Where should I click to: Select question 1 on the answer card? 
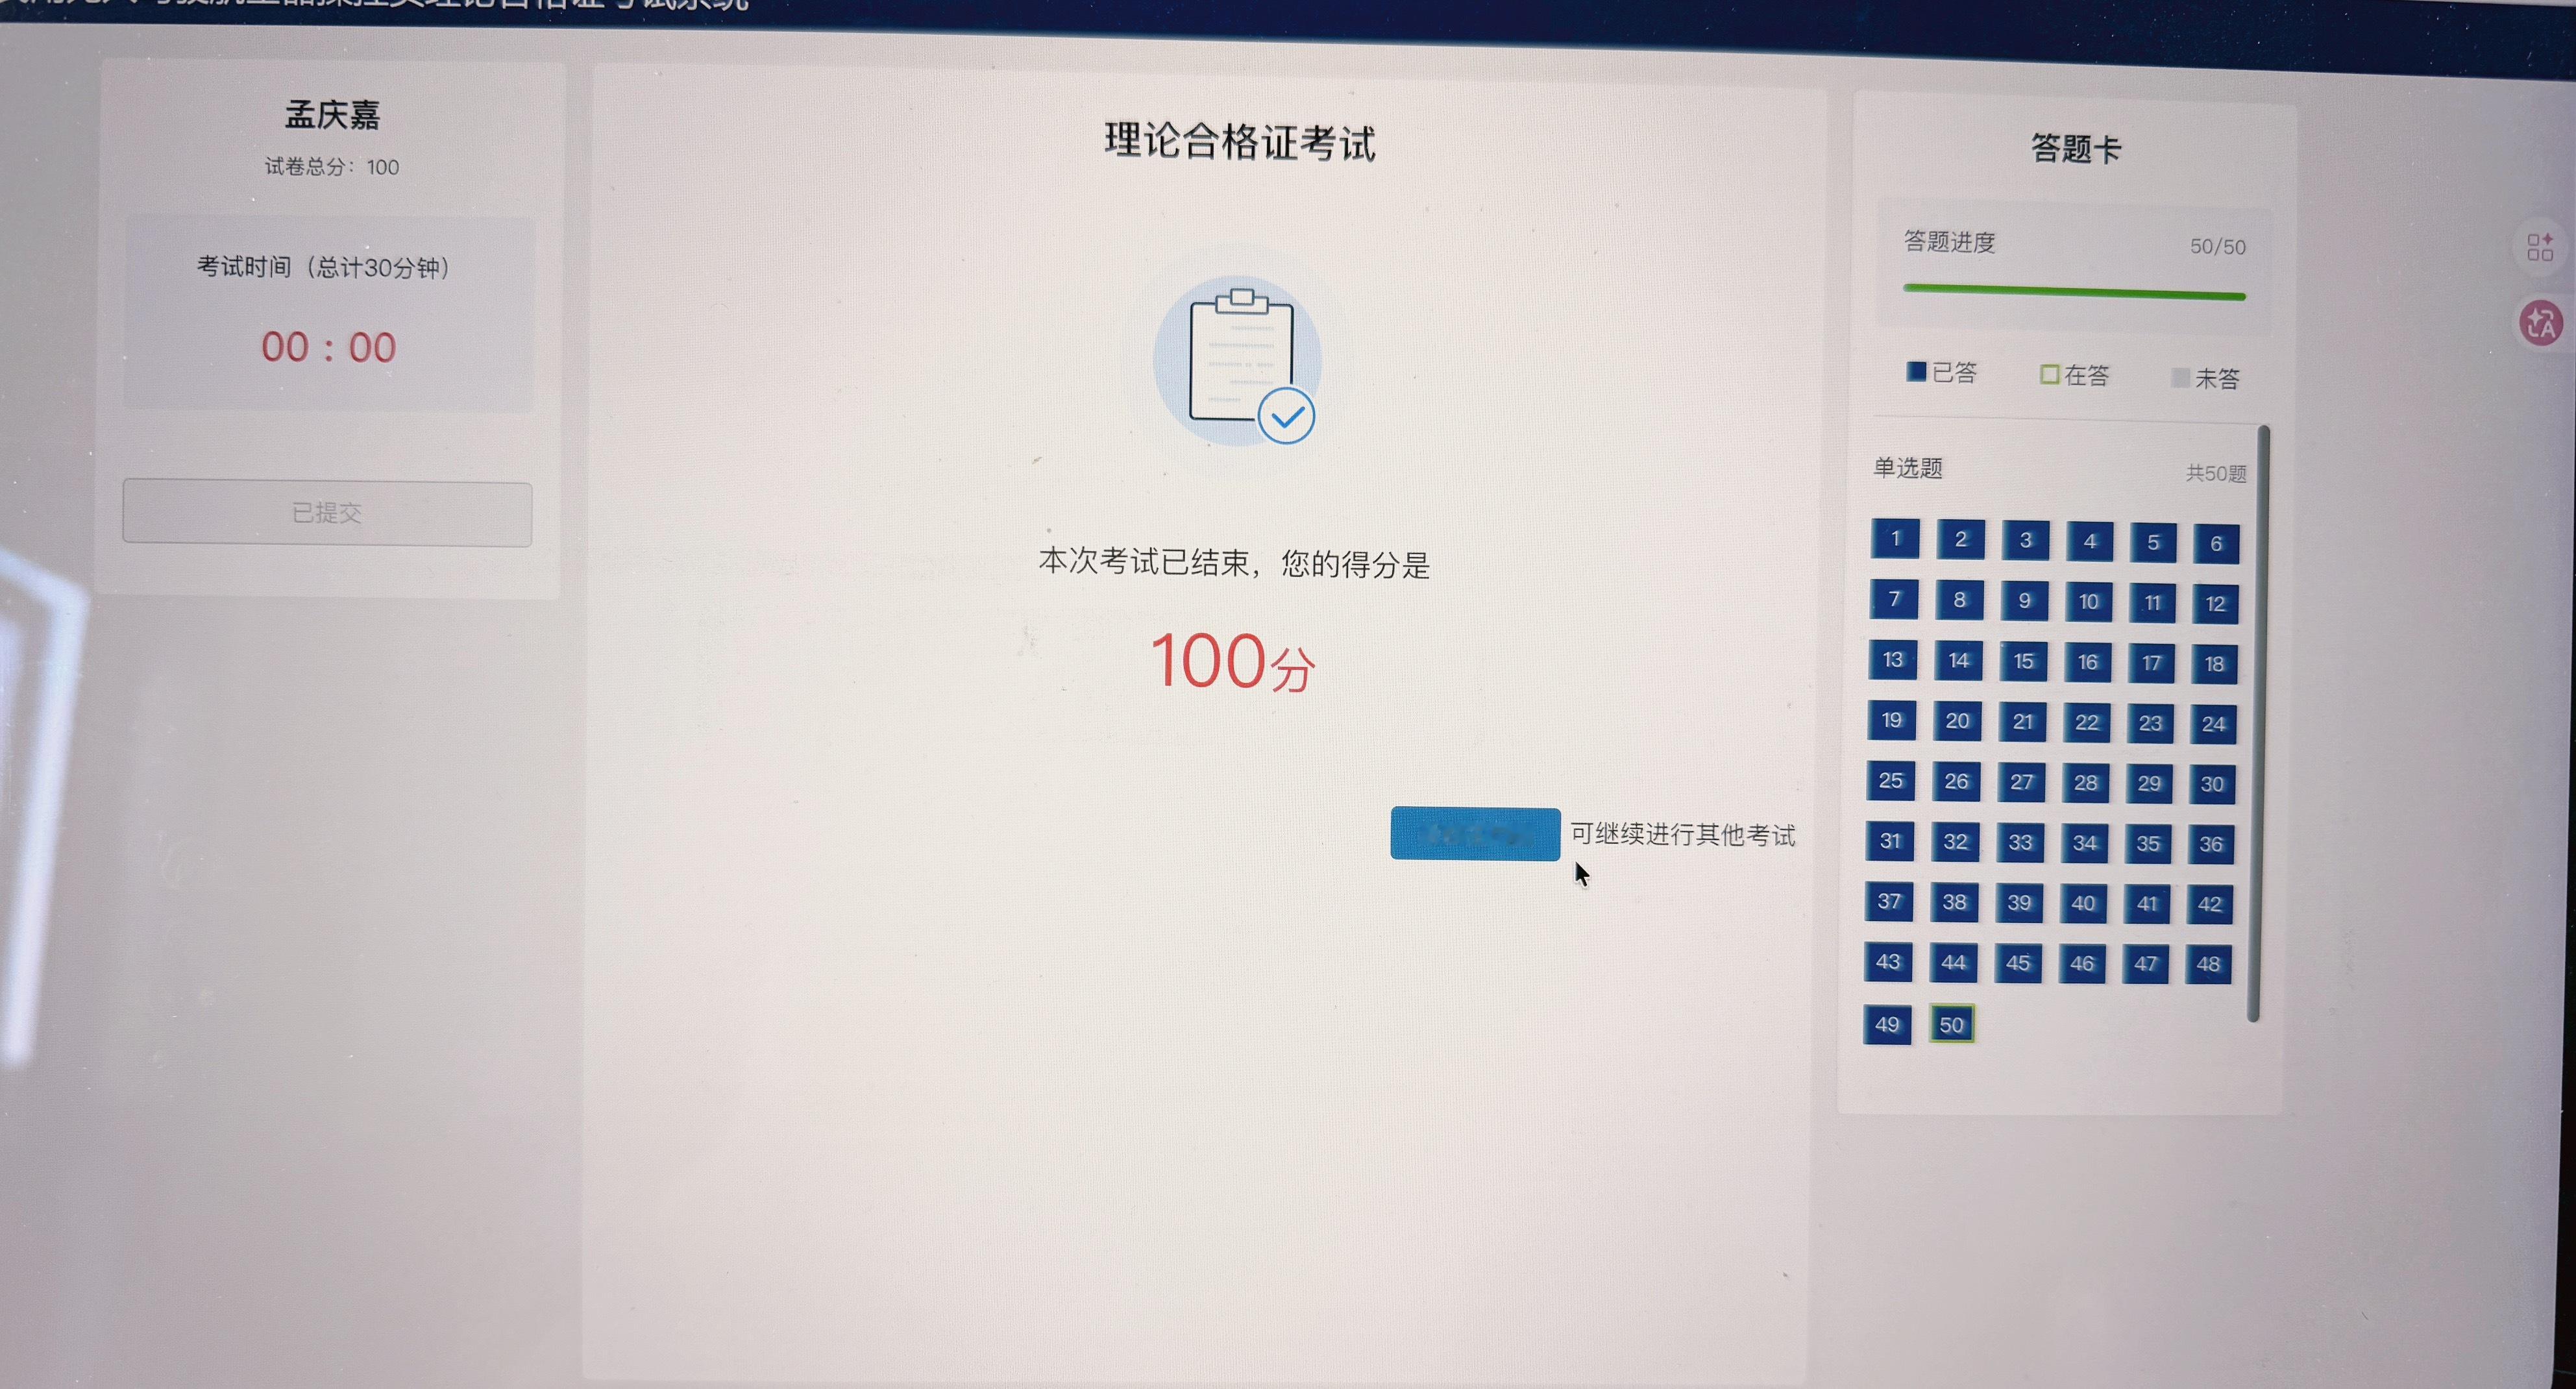pyautogui.click(x=1895, y=539)
